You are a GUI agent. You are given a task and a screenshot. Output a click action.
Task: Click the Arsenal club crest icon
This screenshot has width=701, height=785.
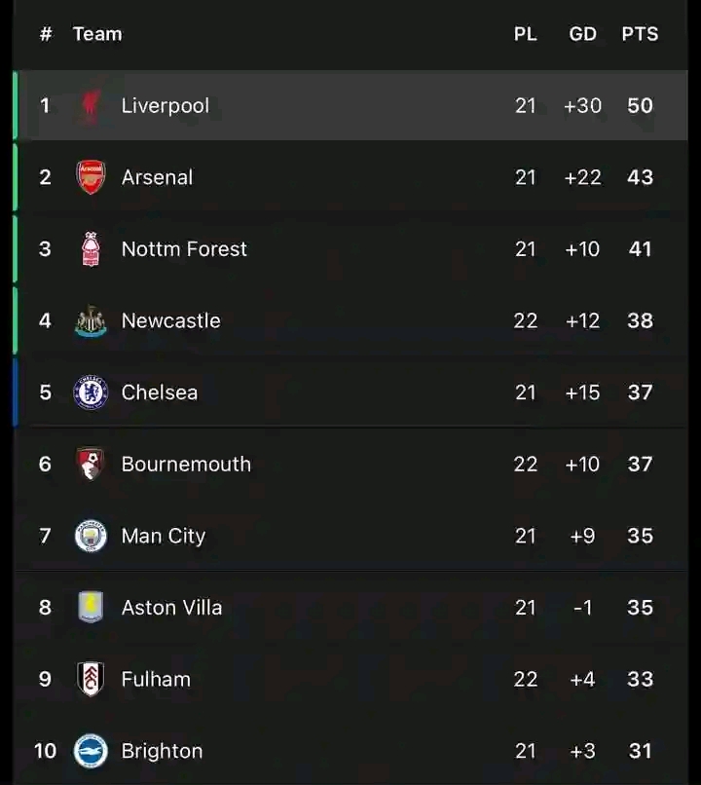click(91, 177)
